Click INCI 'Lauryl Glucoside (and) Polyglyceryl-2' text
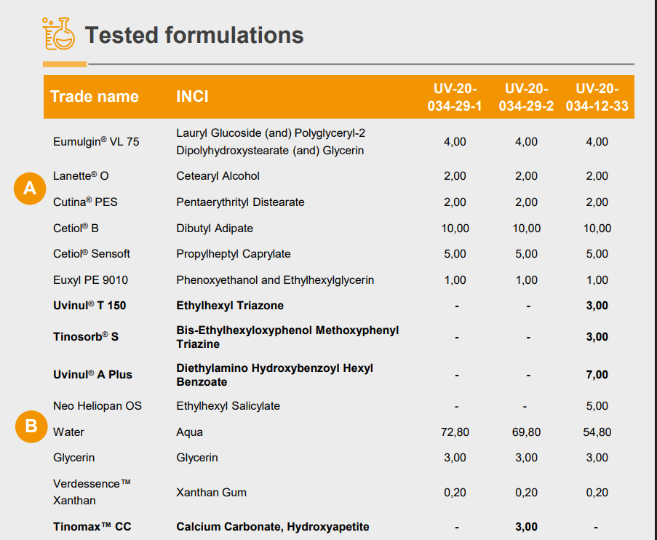 click(x=271, y=133)
